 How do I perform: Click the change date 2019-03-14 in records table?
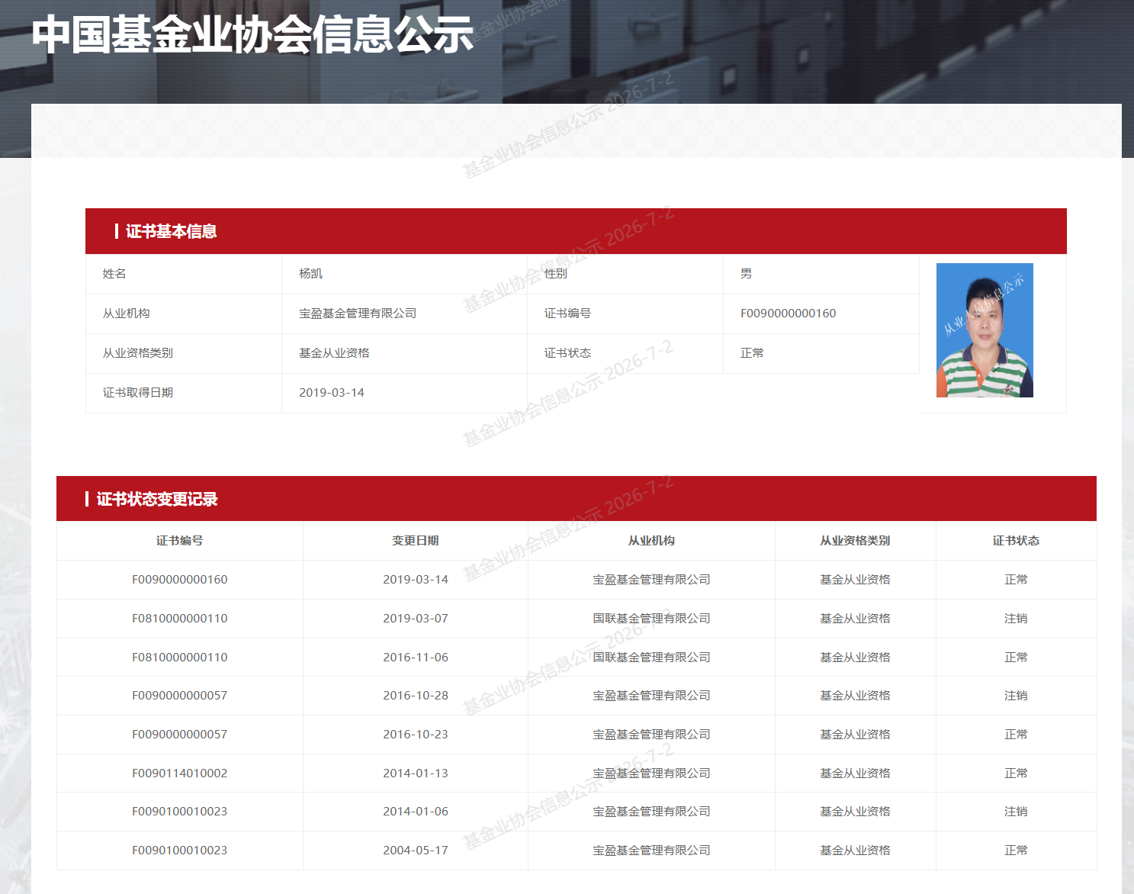point(416,580)
